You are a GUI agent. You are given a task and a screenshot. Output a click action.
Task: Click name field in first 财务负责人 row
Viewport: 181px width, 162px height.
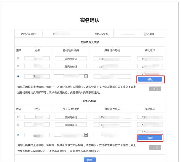pyautogui.click(x=37, y=58)
